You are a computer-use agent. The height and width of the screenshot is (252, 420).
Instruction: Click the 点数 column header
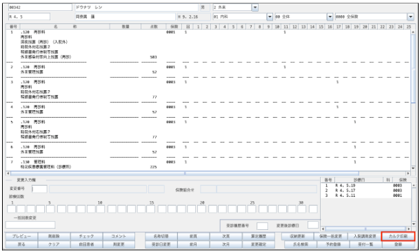coord(154,27)
